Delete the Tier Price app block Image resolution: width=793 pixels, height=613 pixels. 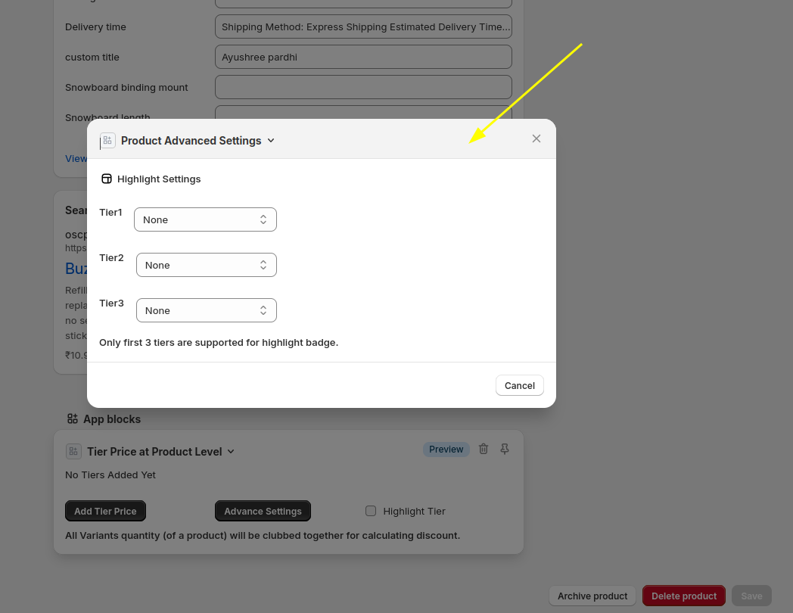(484, 450)
